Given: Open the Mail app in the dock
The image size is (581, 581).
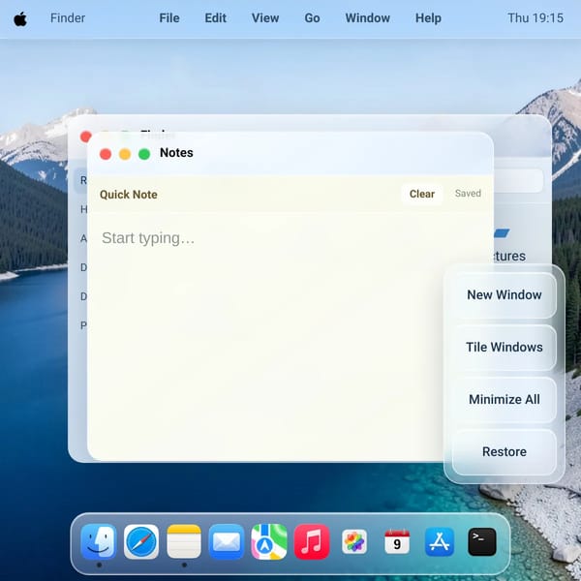Looking at the screenshot, I should (x=227, y=541).
